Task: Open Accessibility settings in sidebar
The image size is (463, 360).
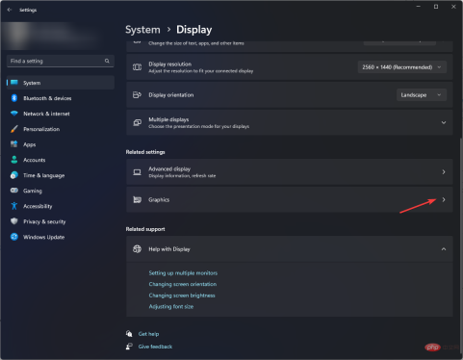Action: (61, 206)
